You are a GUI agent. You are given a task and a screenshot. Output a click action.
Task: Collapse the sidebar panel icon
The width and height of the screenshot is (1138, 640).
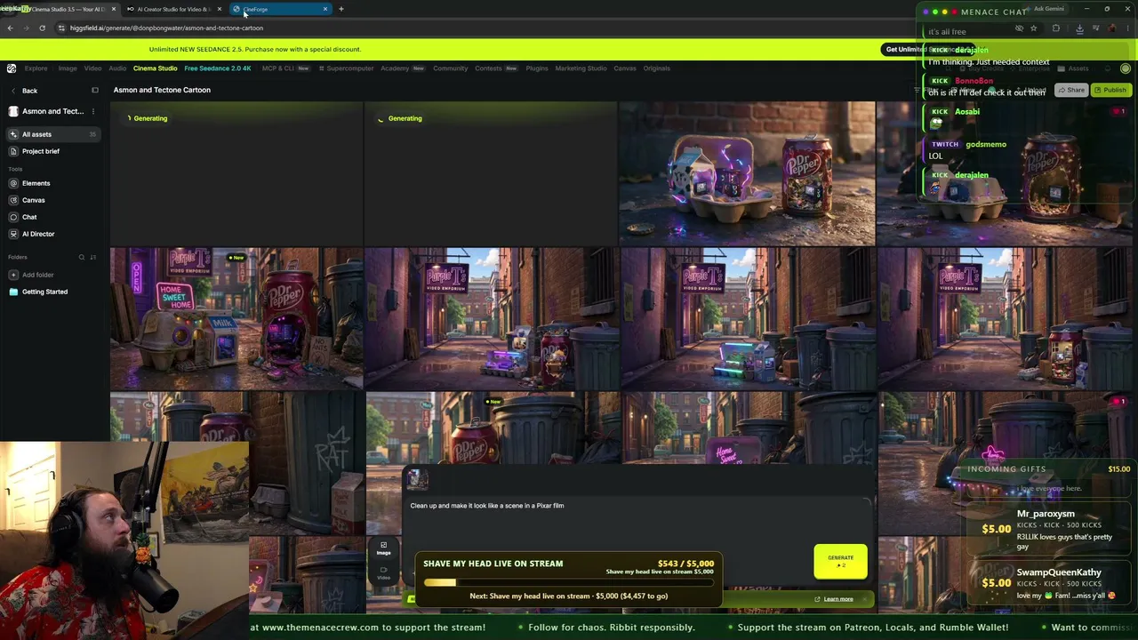click(x=94, y=90)
